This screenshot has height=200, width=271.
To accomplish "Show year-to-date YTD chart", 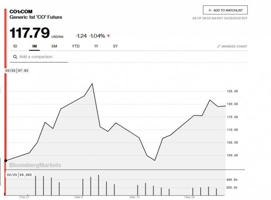I will coord(76,46).
